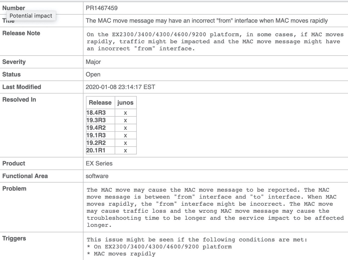Click the x mark in the 19.1R3 row

click(125, 135)
